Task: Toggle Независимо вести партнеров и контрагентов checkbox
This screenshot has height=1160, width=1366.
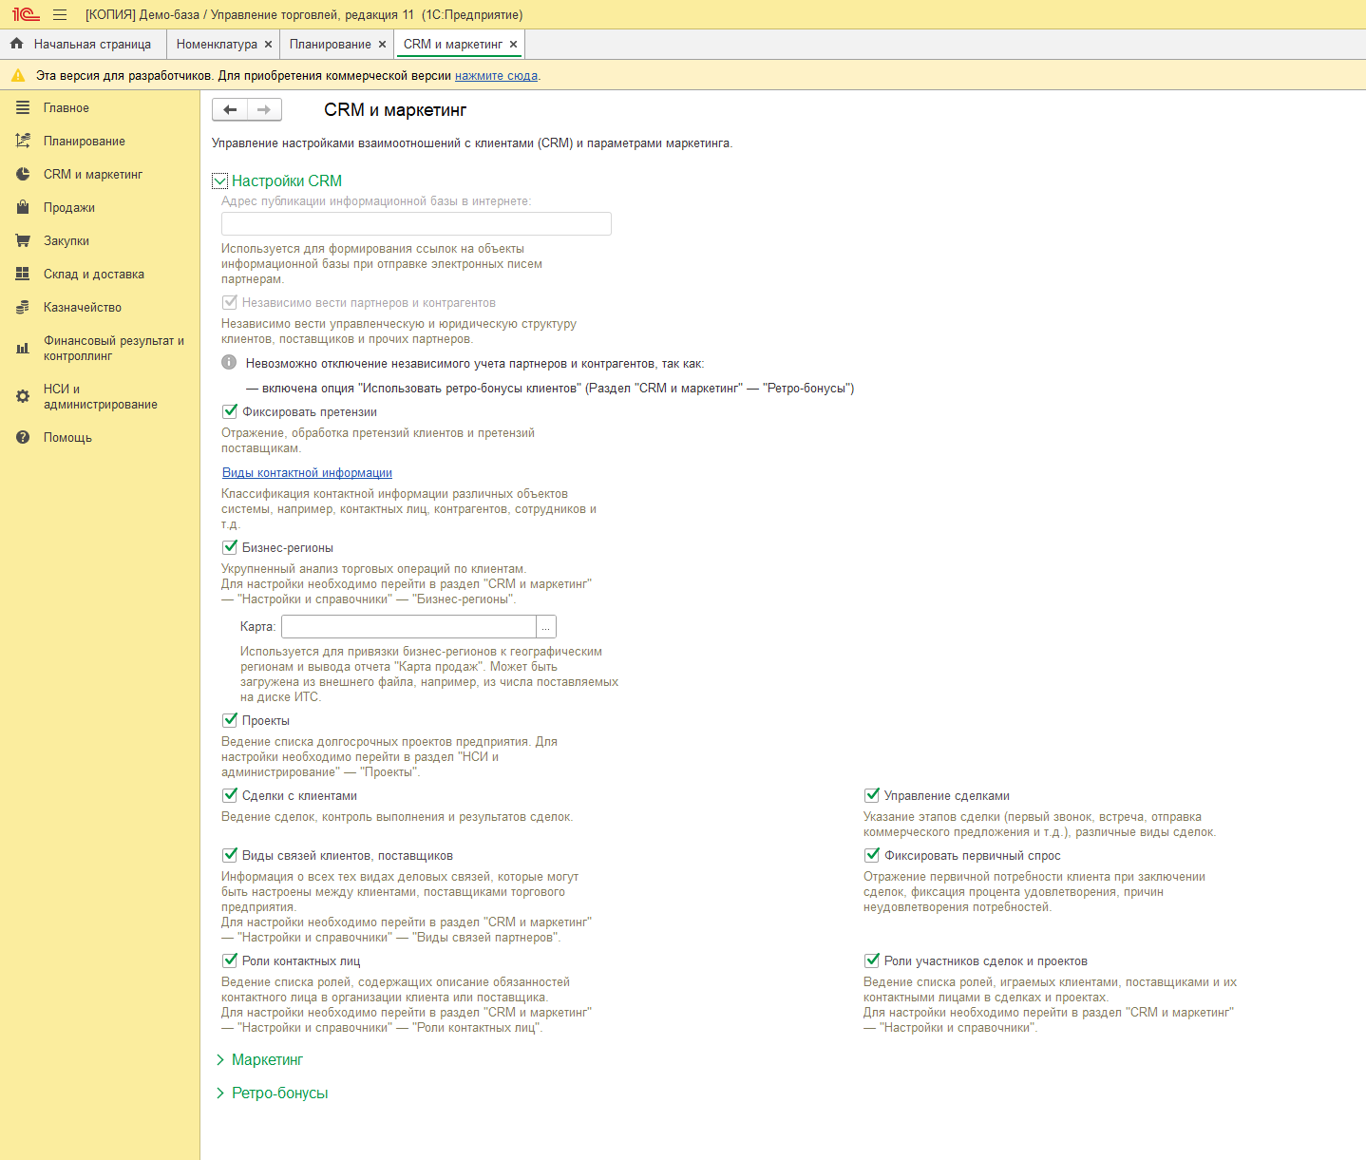Action: point(229,302)
